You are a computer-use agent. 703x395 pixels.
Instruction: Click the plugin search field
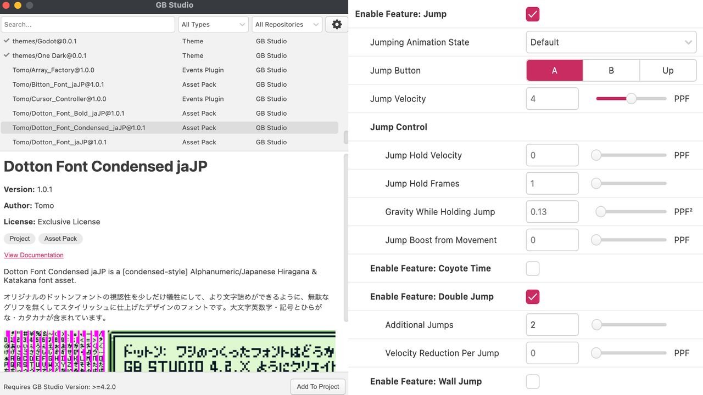pos(88,24)
